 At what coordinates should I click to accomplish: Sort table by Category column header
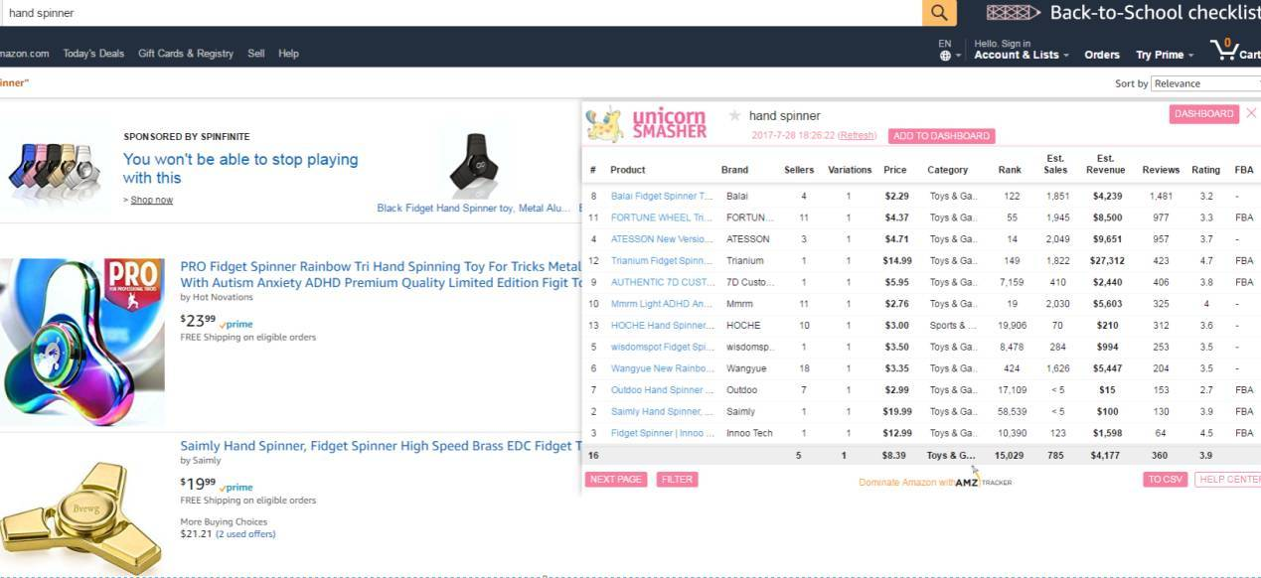948,170
